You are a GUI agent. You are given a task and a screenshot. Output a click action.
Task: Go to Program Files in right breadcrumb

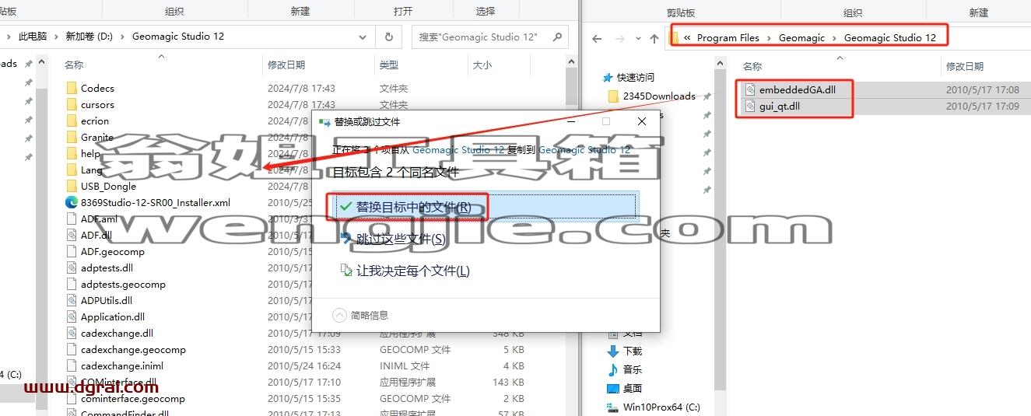(x=728, y=37)
